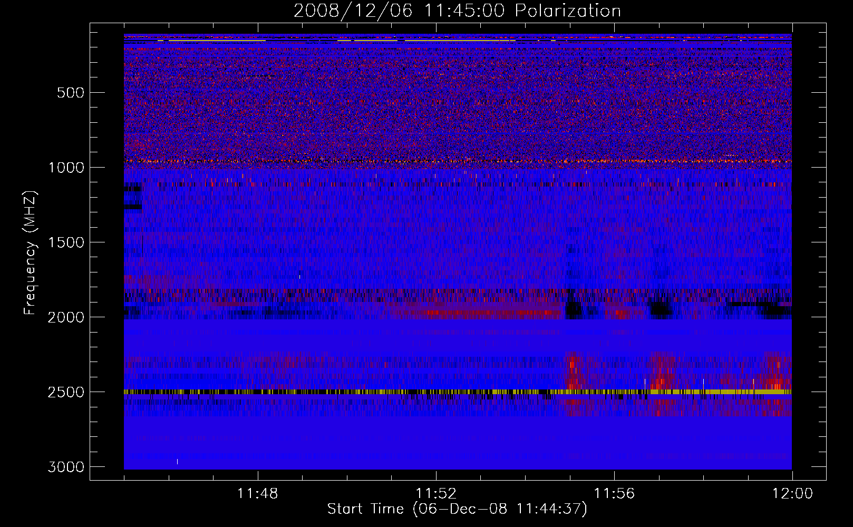The width and height of the screenshot is (853, 527).
Task: Click the 1500 frequency tick label
Action: pos(66,242)
